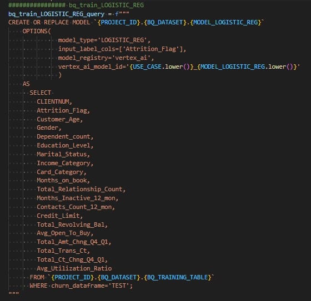
Task: Click the Card_Category column
Action: (x=60, y=172)
